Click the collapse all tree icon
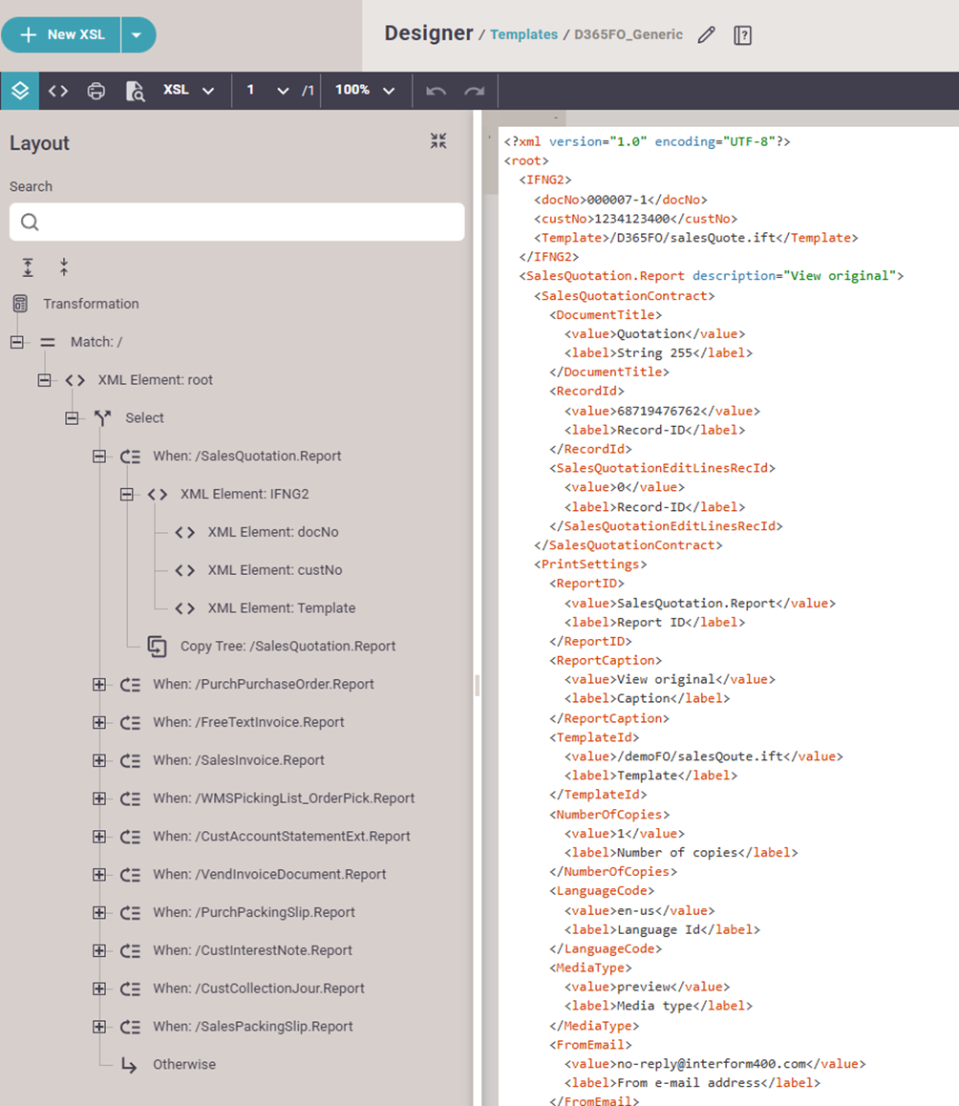The image size is (959, 1106). click(x=64, y=267)
